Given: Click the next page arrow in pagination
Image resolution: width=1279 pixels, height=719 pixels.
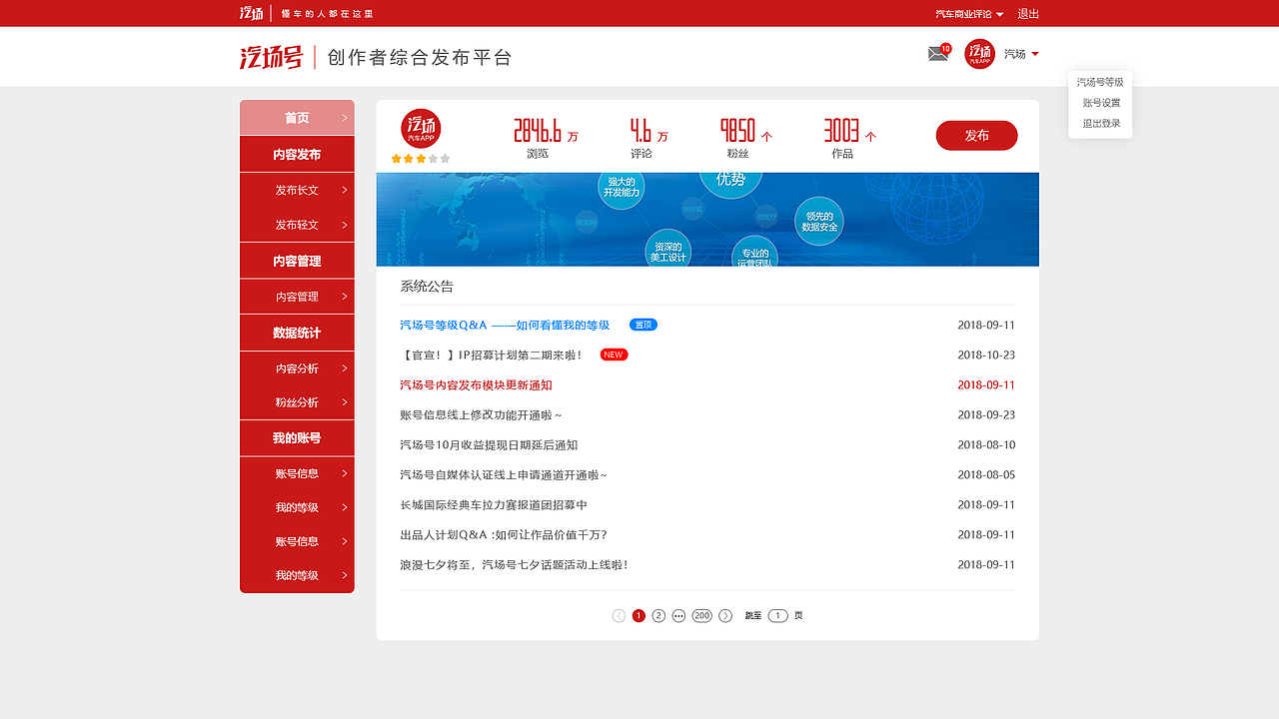Looking at the screenshot, I should [x=726, y=615].
